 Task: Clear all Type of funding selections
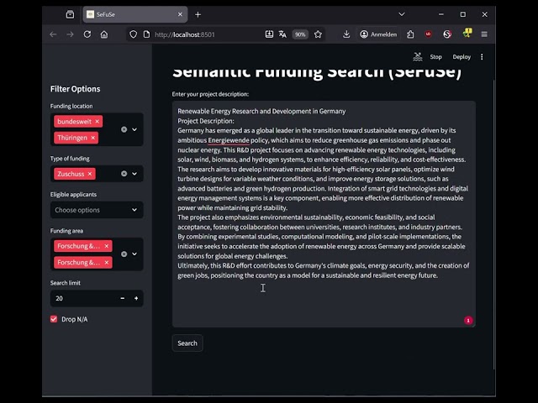pos(124,174)
